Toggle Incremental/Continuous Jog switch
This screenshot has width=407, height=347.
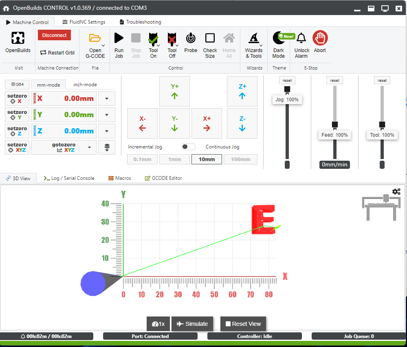189,147
